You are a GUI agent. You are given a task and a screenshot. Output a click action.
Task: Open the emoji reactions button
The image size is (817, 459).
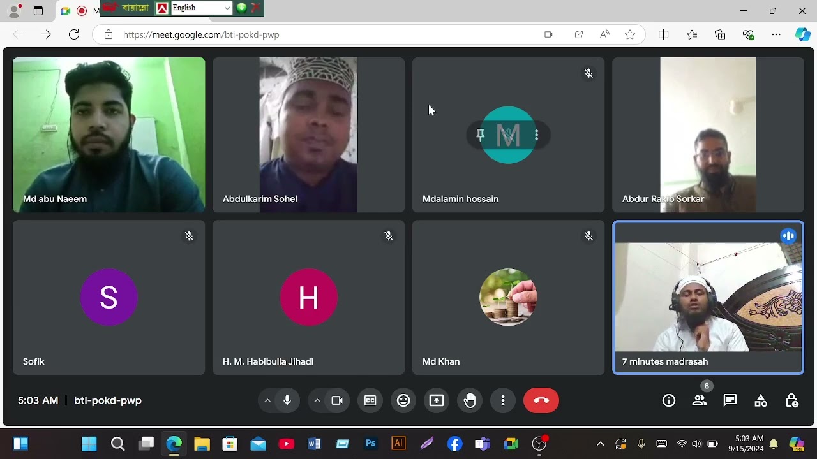[403, 400]
